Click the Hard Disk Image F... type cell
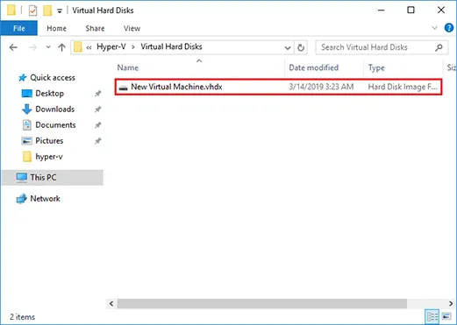Image resolution: width=457 pixels, height=325 pixels. point(403,87)
